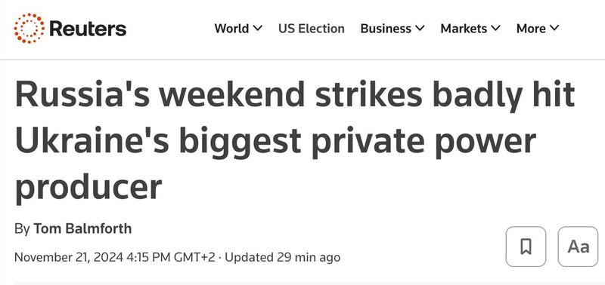Select More in the navigation bar
Screen dimensions: 605x285
(x=531, y=29)
